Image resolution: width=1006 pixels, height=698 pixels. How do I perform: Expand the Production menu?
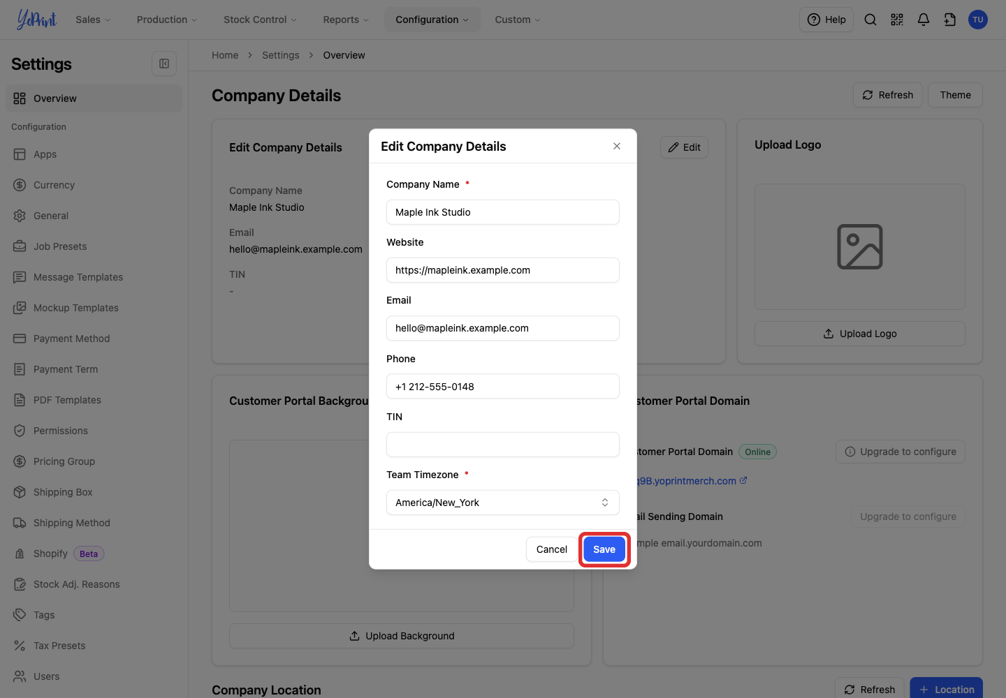[167, 20]
